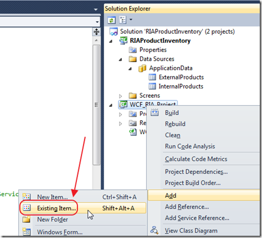This screenshot has height=238, width=262.
Task: Click the editor scrollbar up arrow
Action: point(96,40)
